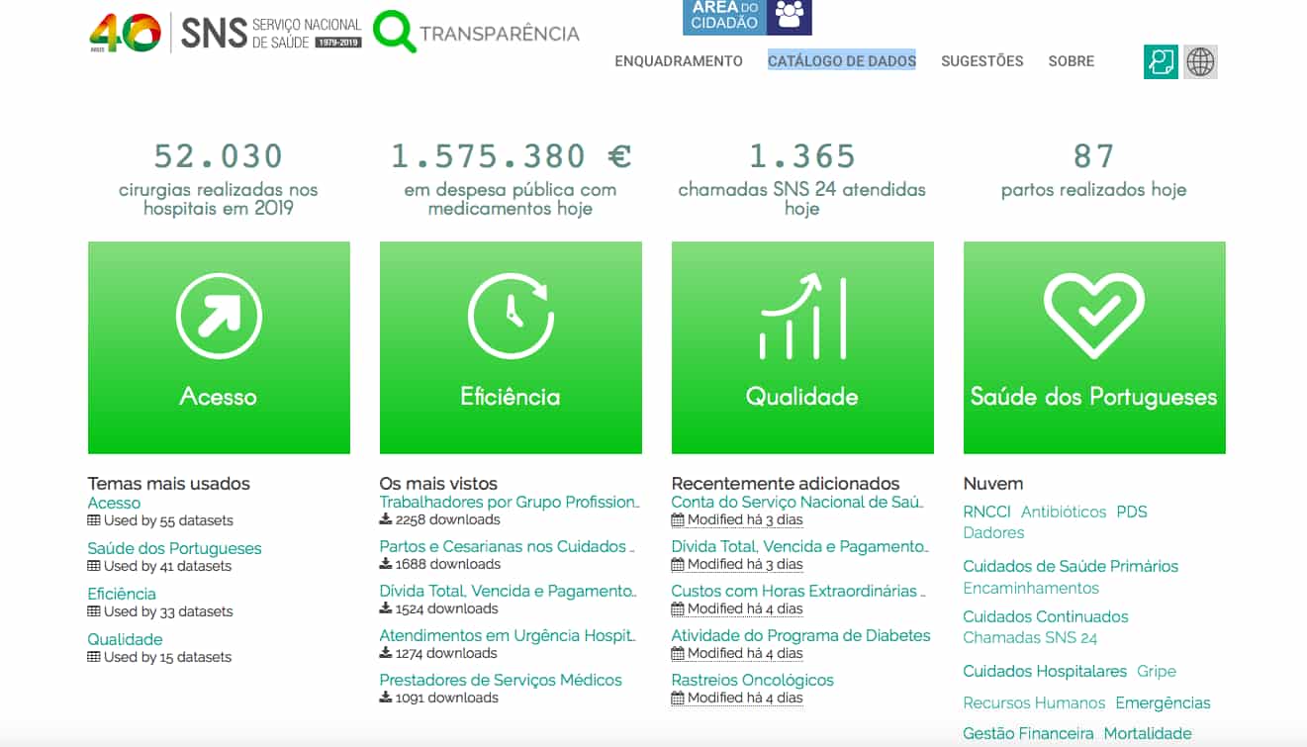Go to the SNS 40 anos logo
The height and width of the screenshot is (747, 1307).
125,32
